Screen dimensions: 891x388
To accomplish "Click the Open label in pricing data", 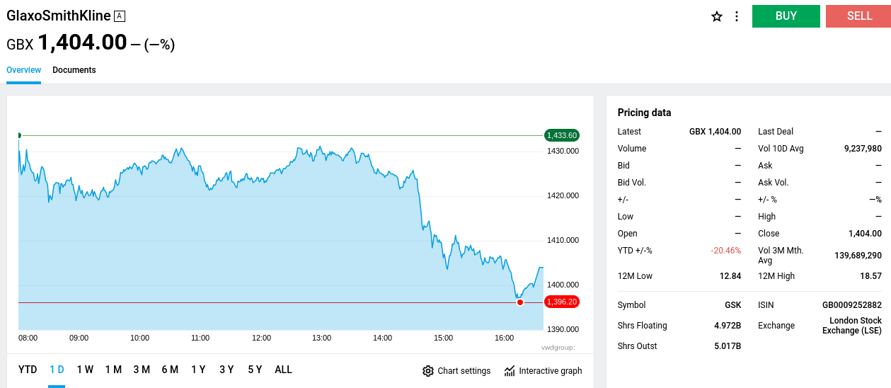I will pyautogui.click(x=628, y=234).
